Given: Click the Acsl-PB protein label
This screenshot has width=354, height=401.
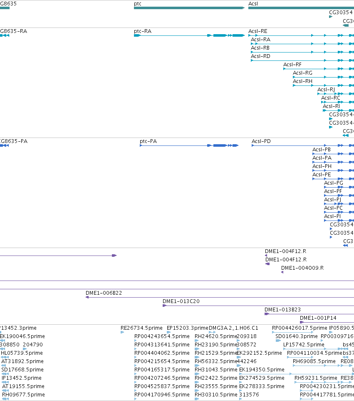Looking at the screenshot, I should [322, 150].
